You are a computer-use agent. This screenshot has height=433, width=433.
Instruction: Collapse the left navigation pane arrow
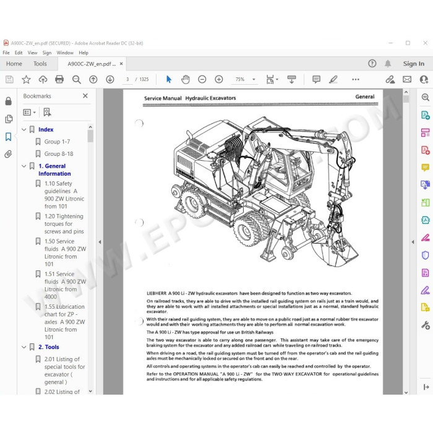[100, 242]
